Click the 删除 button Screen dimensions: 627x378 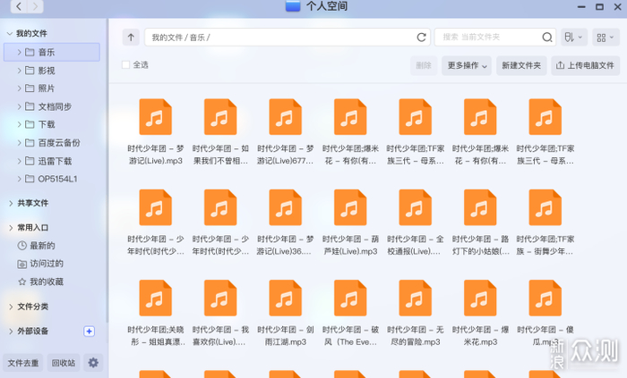[x=424, y=65]
